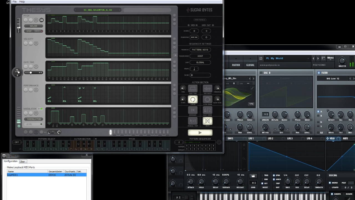Toggle the LFO ANCH checkbox
The height and width of the screenshot is (200, 355).
274,179
